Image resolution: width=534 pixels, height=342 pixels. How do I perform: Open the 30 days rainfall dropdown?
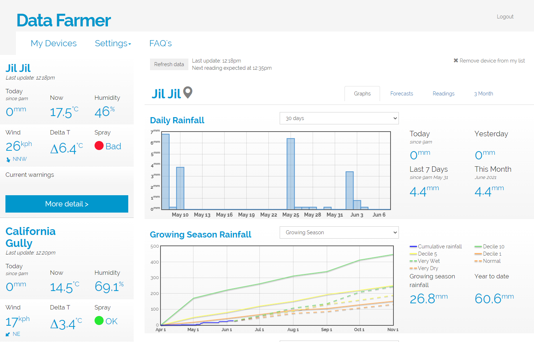coord(339,118)
